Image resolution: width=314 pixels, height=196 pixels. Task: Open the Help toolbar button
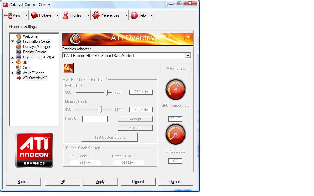(139, 15)
